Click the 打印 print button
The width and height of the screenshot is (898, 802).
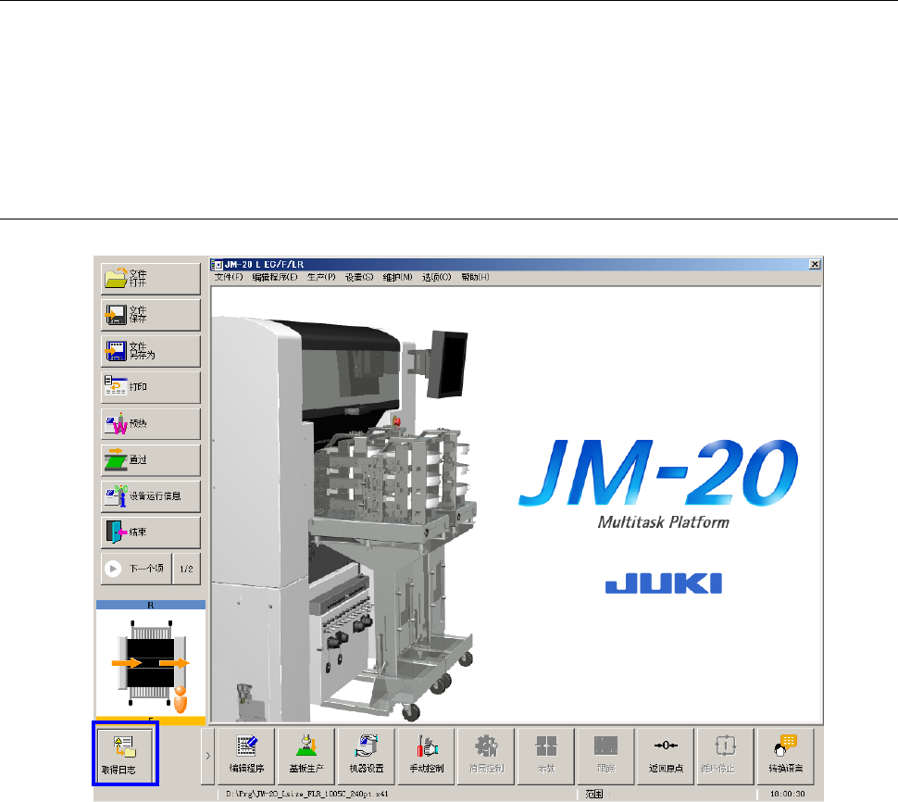[151, 387]
